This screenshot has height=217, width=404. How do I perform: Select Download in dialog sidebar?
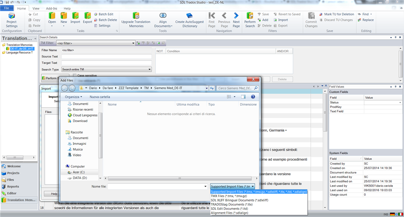[x=80, y=121]
